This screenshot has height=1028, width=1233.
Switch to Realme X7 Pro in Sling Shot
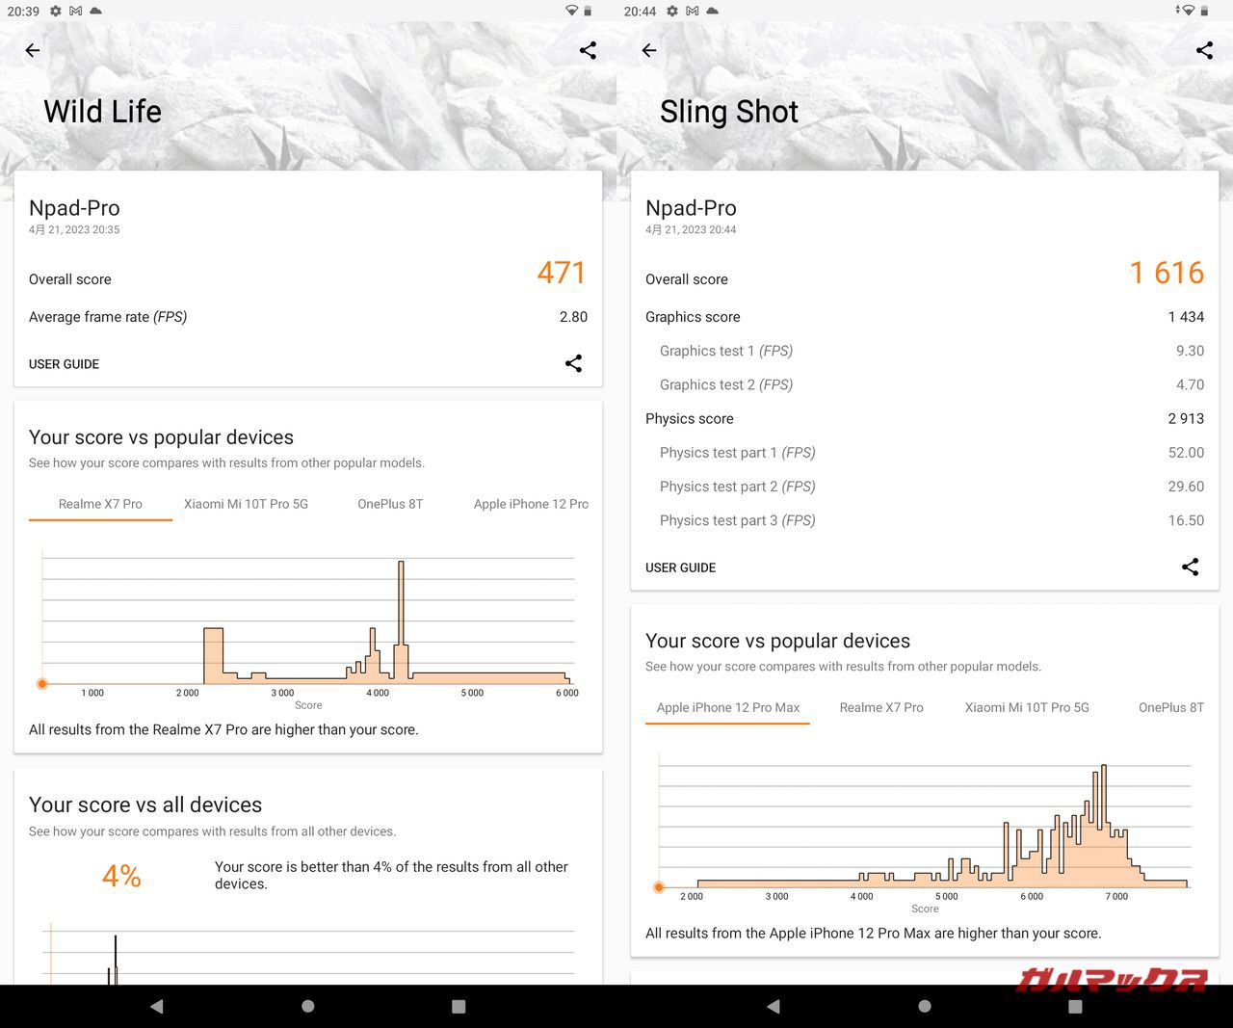(x=880, y=707)
